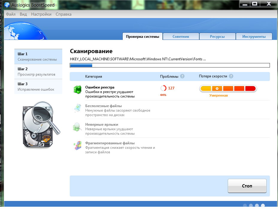The height and width of the screenshot is (216, 278).
Task: Maximize the BoostSpeed window
Action: [255, 4]
